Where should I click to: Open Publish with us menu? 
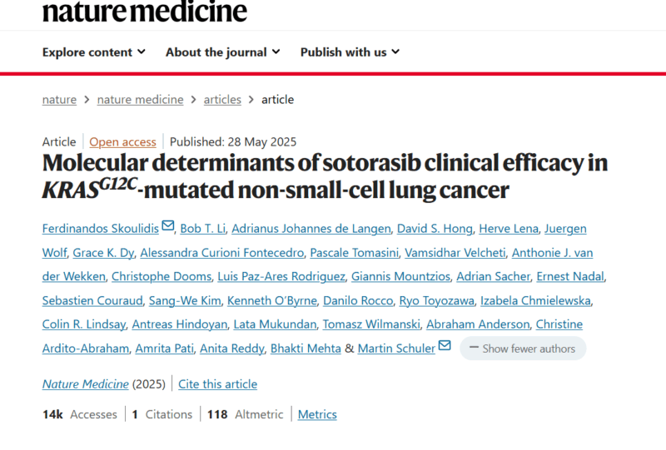coord(350,52)
